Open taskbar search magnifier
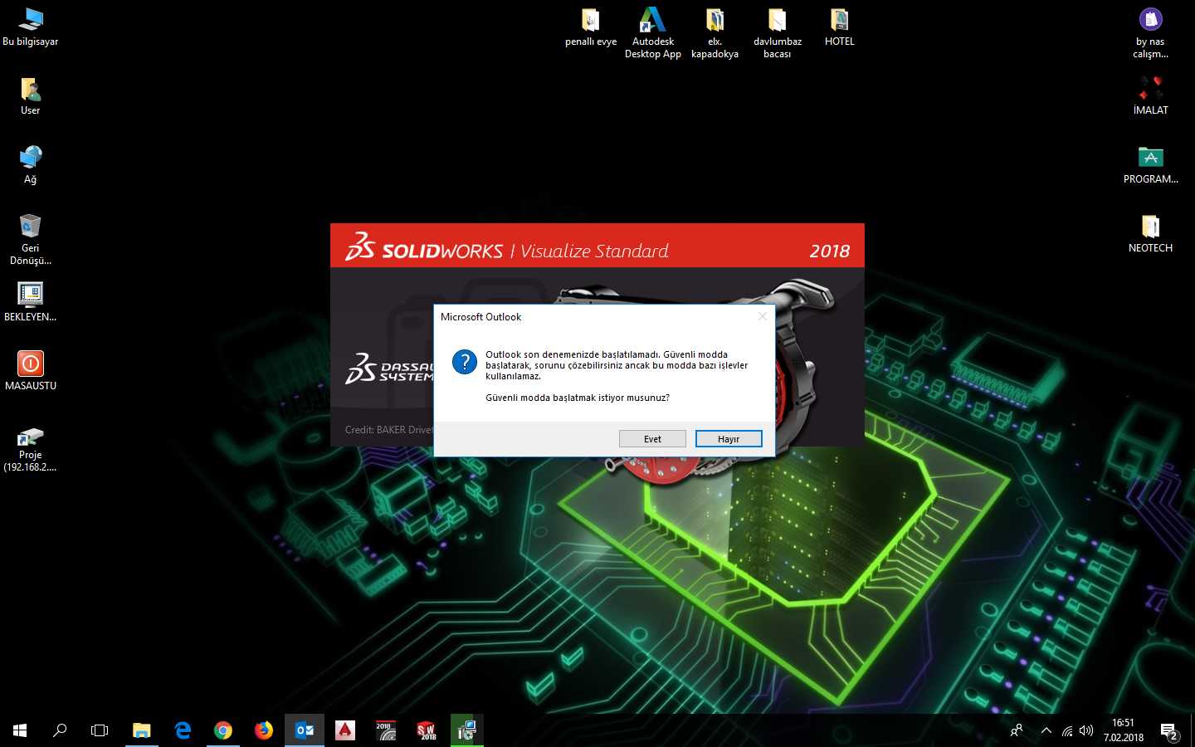This screenshot has width=1195, height=747. point(60,730)
